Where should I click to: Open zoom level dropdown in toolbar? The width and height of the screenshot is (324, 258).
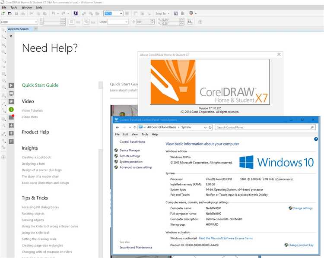coord(121,13)
